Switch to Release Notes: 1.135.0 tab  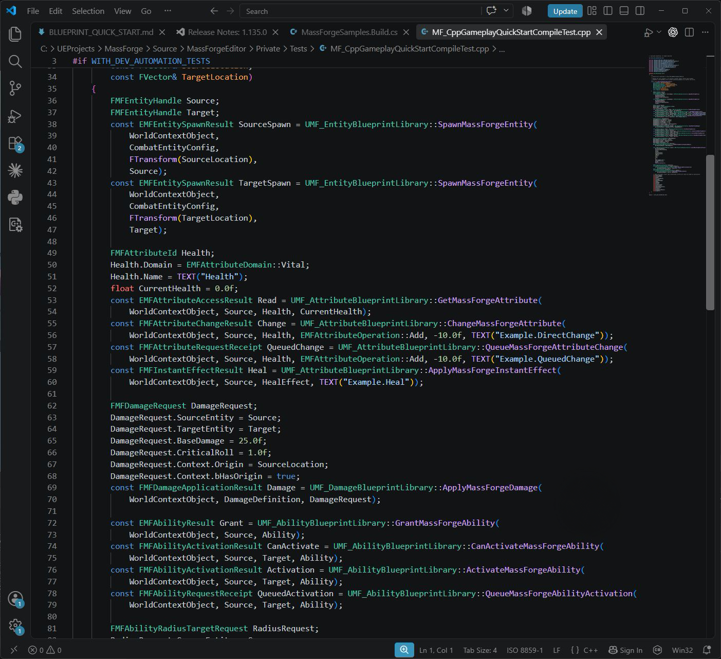(x=227, y=32)
